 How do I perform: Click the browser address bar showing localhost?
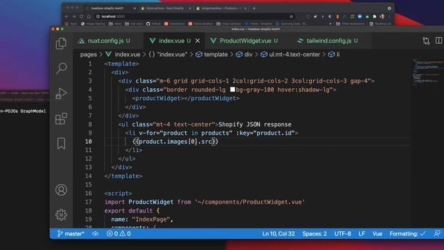(196, 17)
